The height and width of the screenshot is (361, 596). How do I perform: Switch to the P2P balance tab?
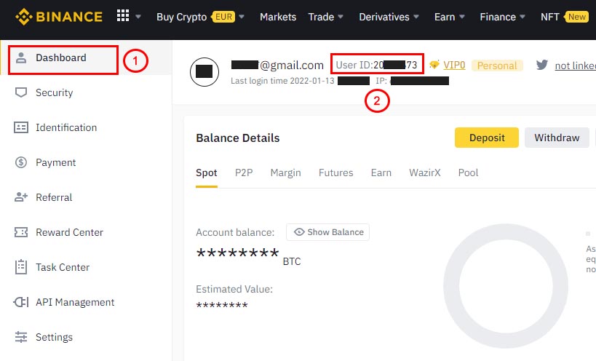tap(244, 172)
